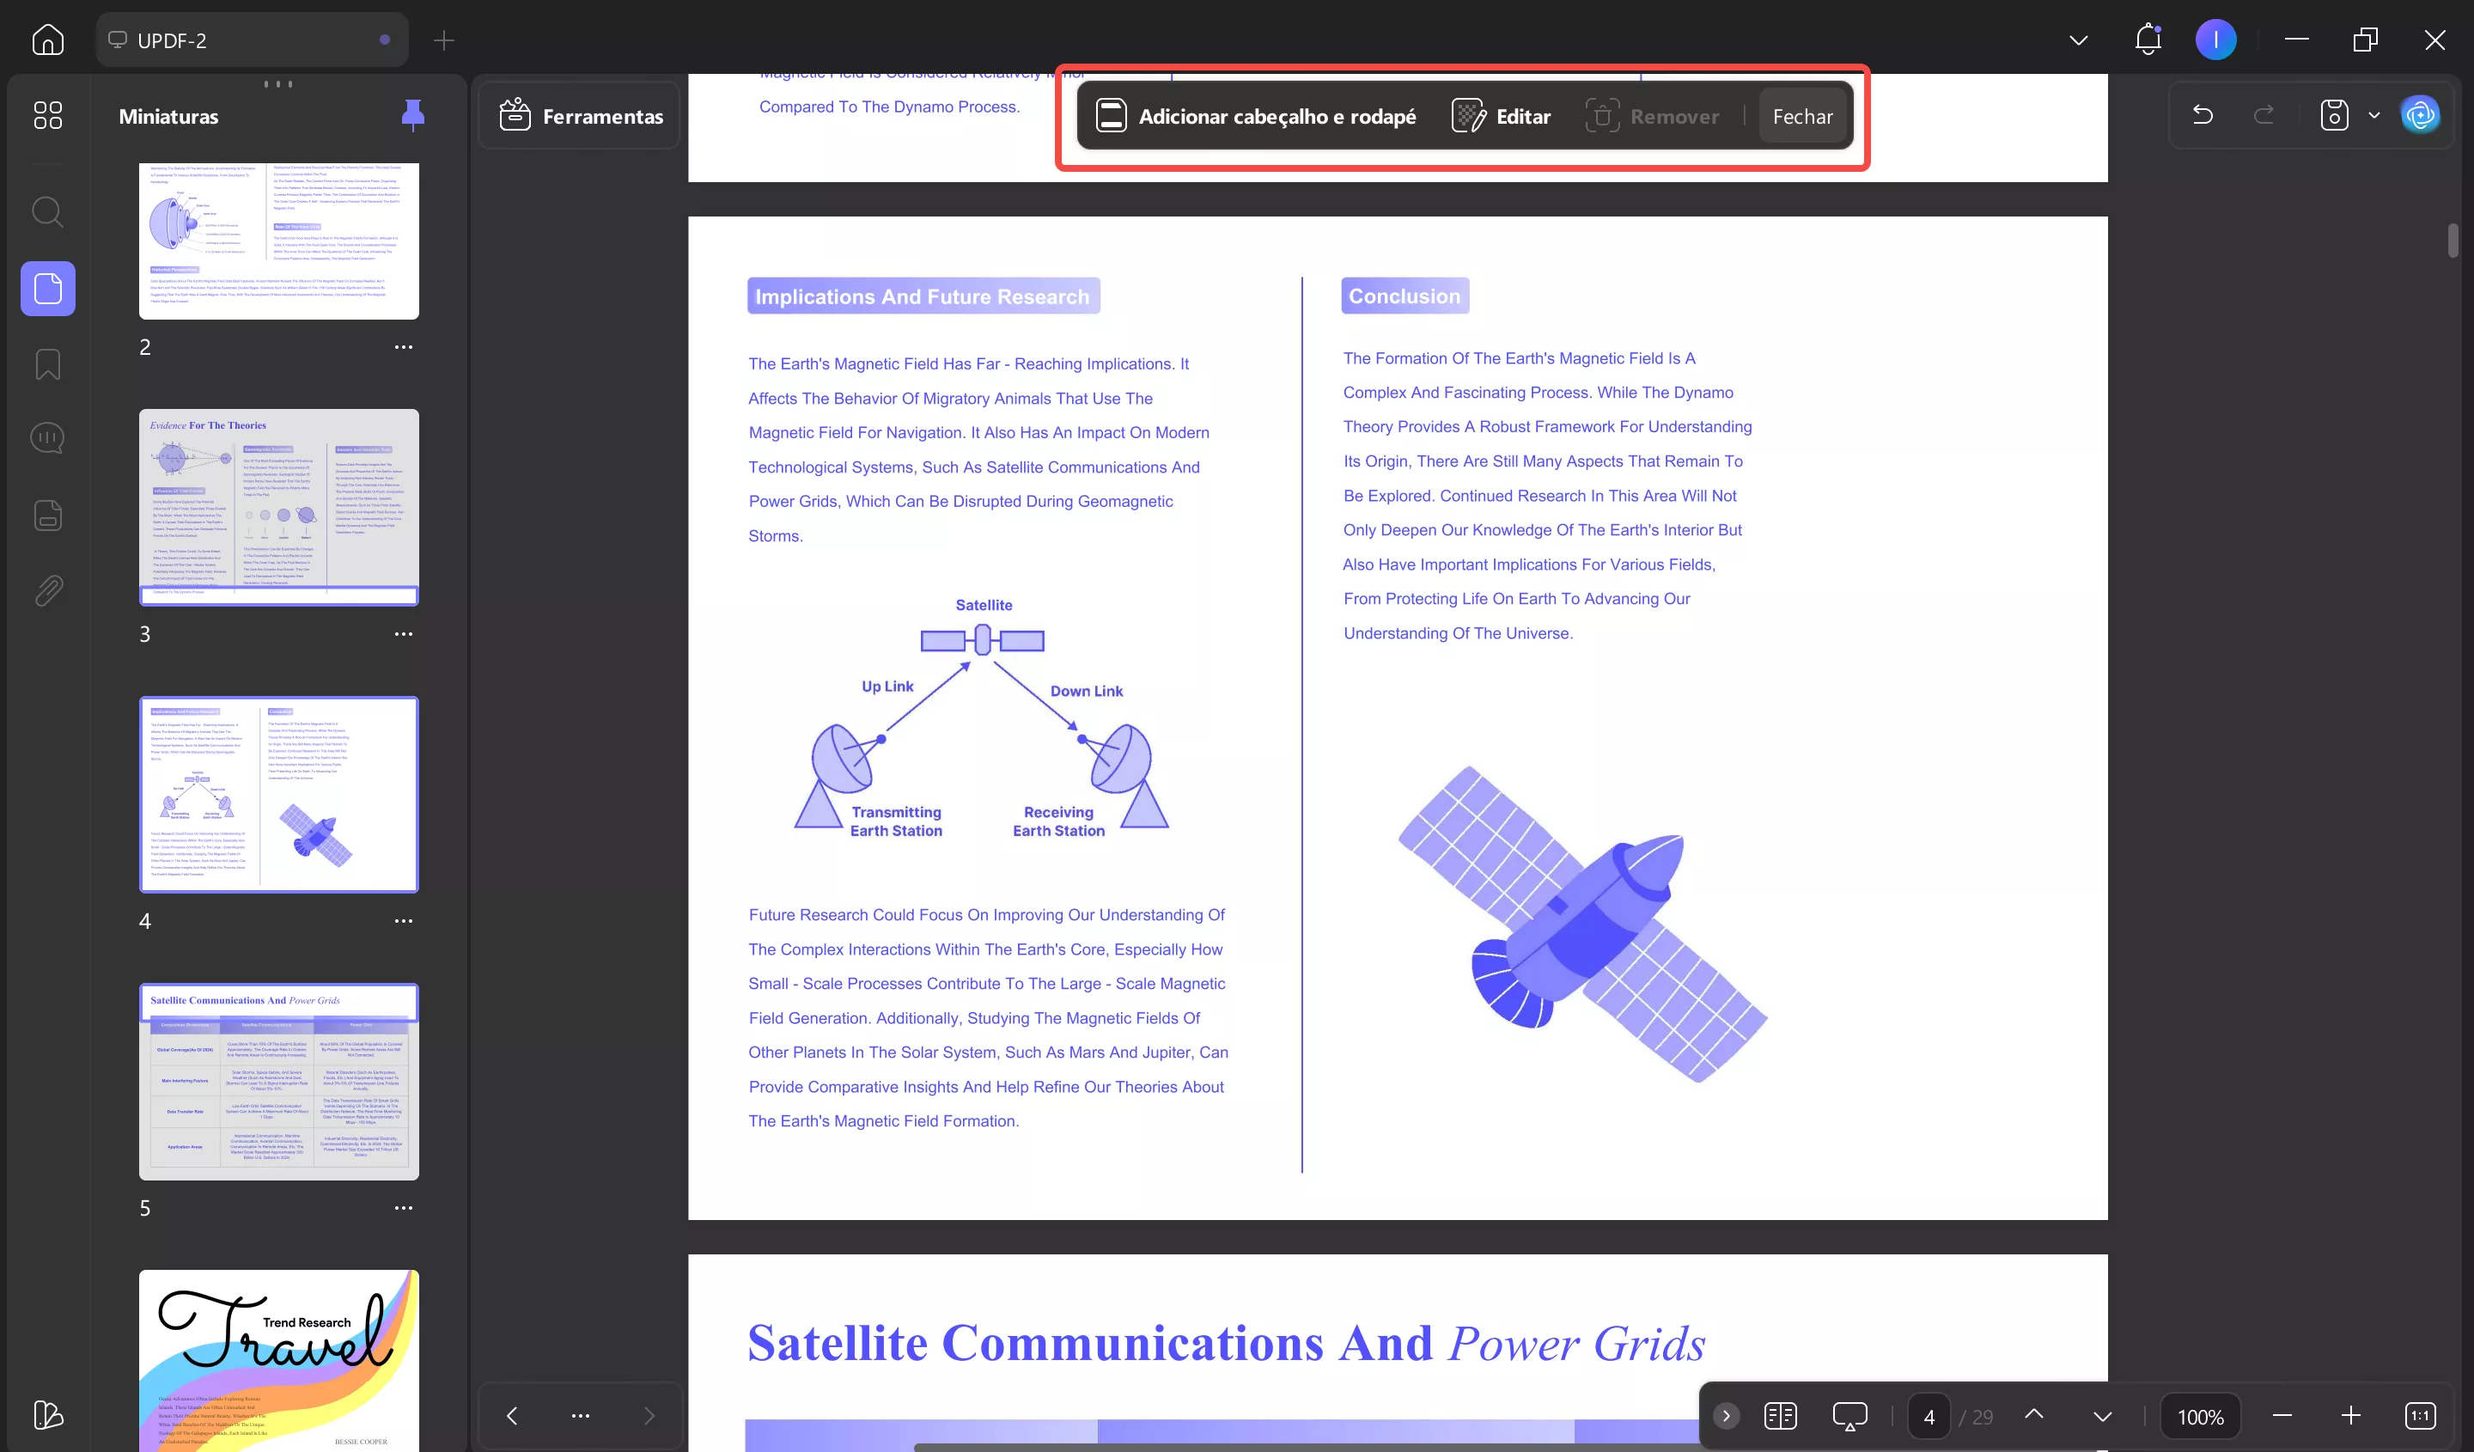Toggle the Miniaturas panel pin
This screenshot has height=1452, width=2474.
point(412,115)
